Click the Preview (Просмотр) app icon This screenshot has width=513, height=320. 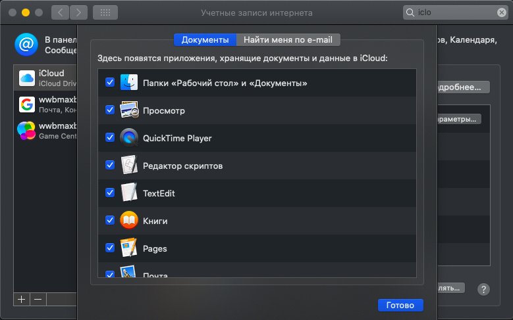click(x=129, y=110)
